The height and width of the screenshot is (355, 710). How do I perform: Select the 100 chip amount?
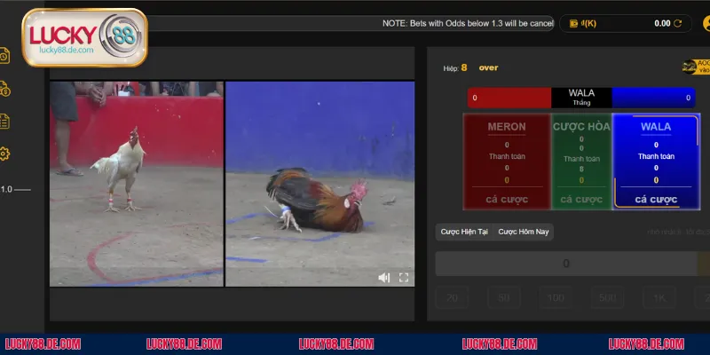[556, 297]
